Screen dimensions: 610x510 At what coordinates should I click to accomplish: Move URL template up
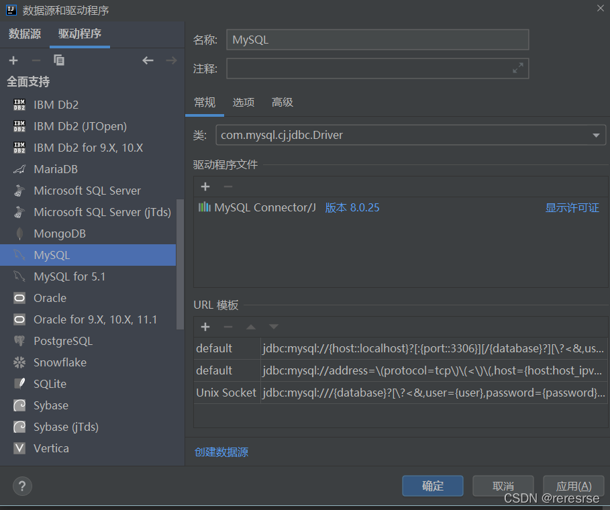pyautogui.click(x=251, y=327)
